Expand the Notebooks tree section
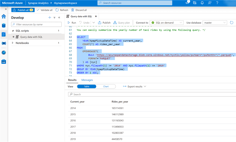The image size is (236, 142). (x=13, y=43)
